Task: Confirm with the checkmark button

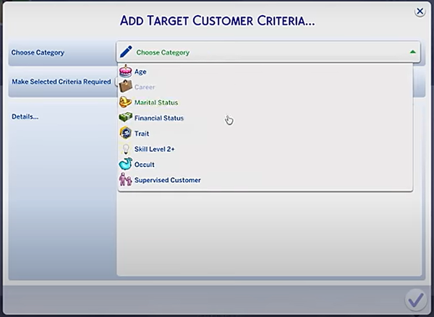Action: point(414,298)
